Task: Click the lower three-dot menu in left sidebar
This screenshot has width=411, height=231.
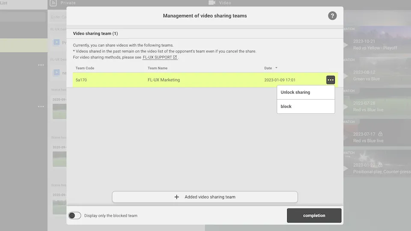Action: point(41,107)
